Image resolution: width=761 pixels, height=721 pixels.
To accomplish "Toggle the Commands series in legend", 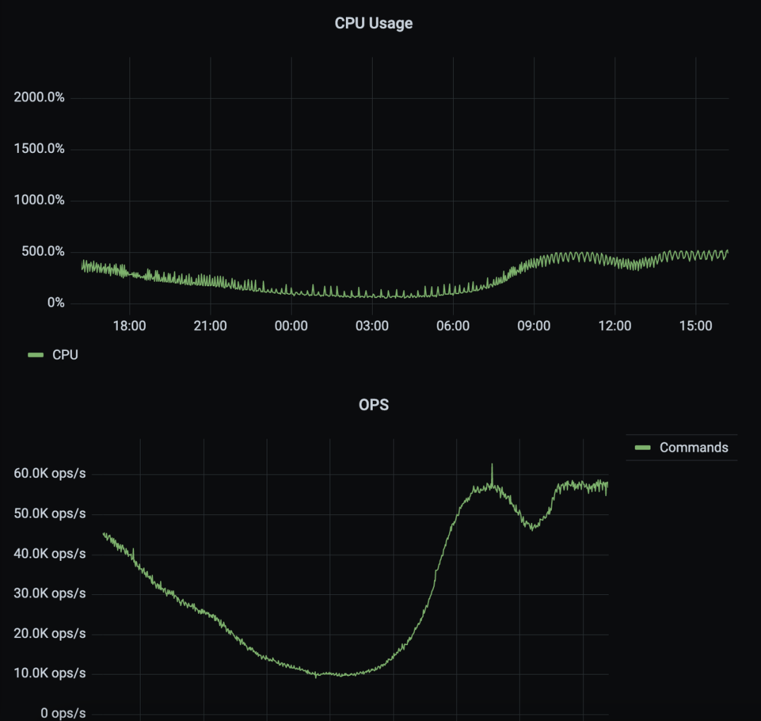I will tap(693, 447).
